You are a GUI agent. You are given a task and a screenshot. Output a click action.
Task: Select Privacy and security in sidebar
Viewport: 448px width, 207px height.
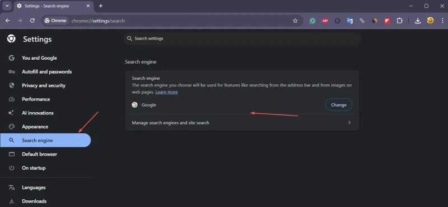tap(44, 85)
